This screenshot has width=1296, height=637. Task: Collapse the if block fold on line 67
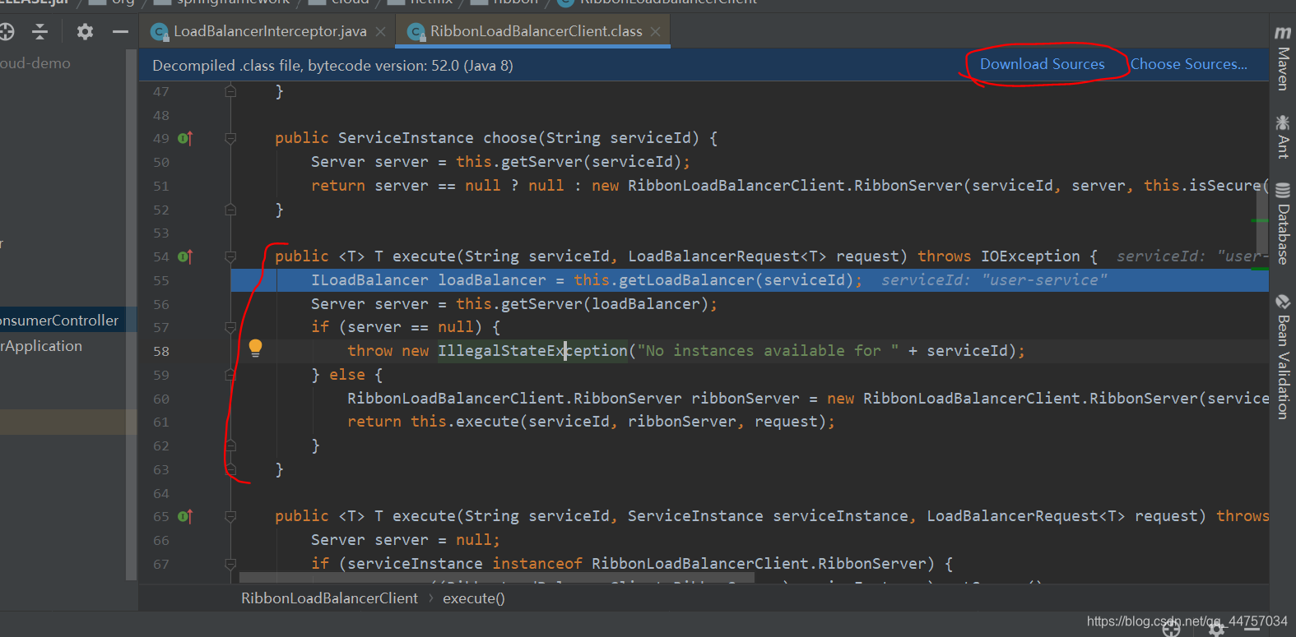230,564
